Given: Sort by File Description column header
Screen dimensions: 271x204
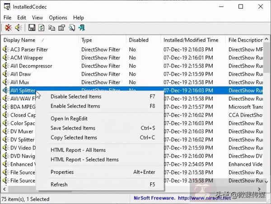Looking at the screenshot, I should (244, 40).
